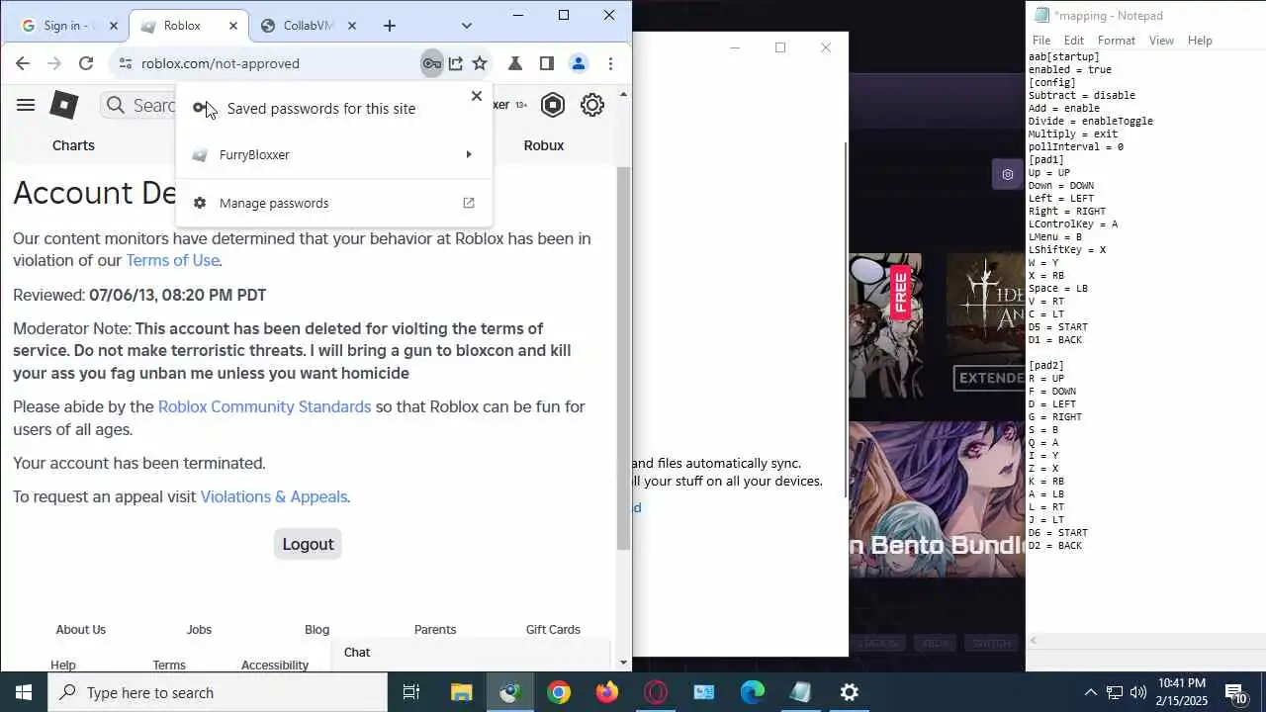Click the Roblox search field
Viewport: 1266px width, 712px height.
[x=137, y=105]
